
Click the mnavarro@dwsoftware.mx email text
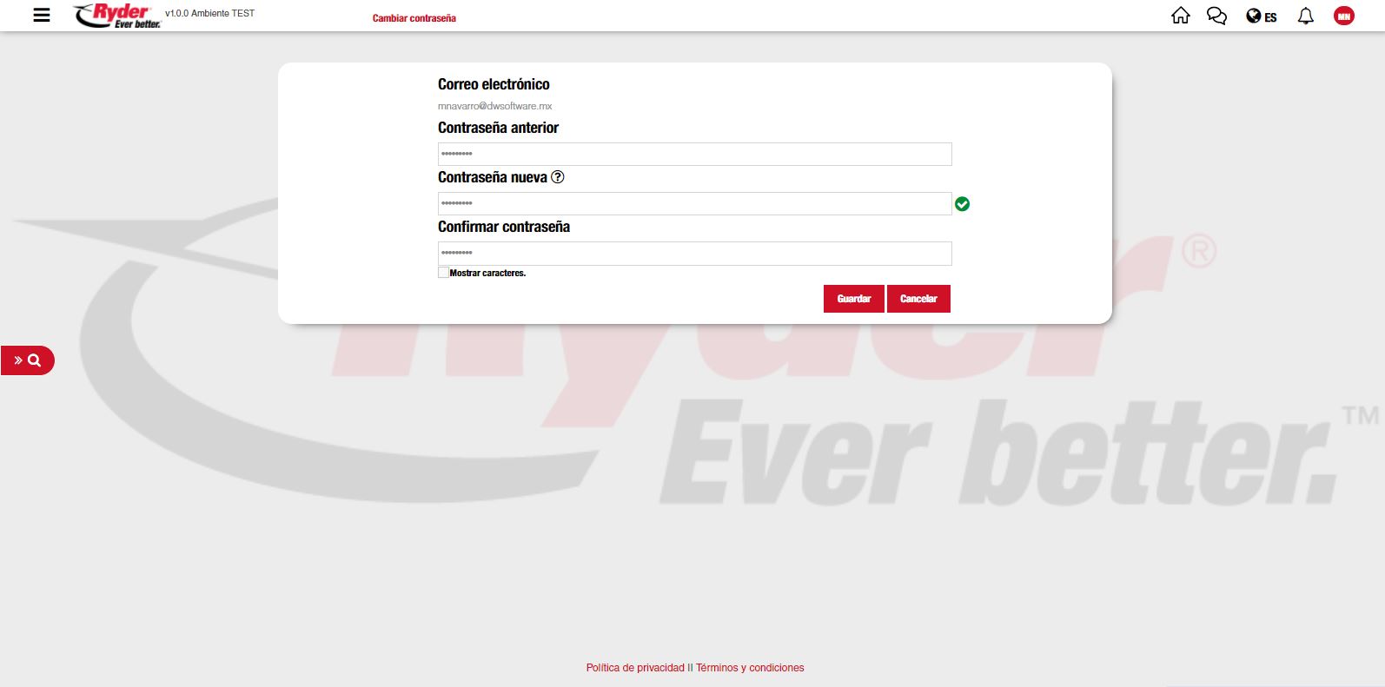[x=494, y=106]
